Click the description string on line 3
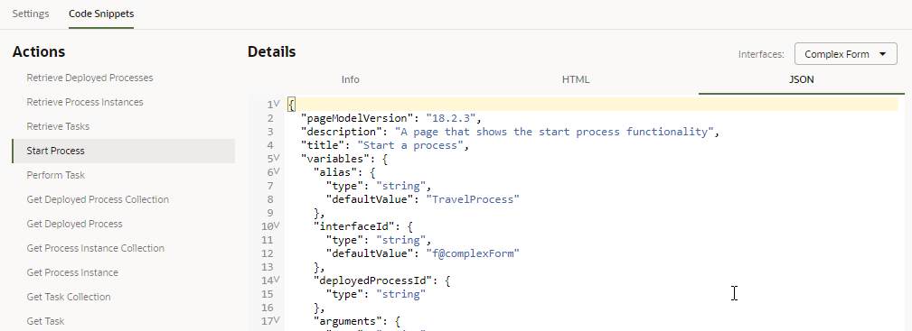Image resolution: width=912 pixels, height=331 pixels. click(x=554, y=132)
